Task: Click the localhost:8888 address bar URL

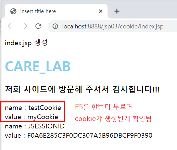Action: pyautogui.click(x=113, y=26)
